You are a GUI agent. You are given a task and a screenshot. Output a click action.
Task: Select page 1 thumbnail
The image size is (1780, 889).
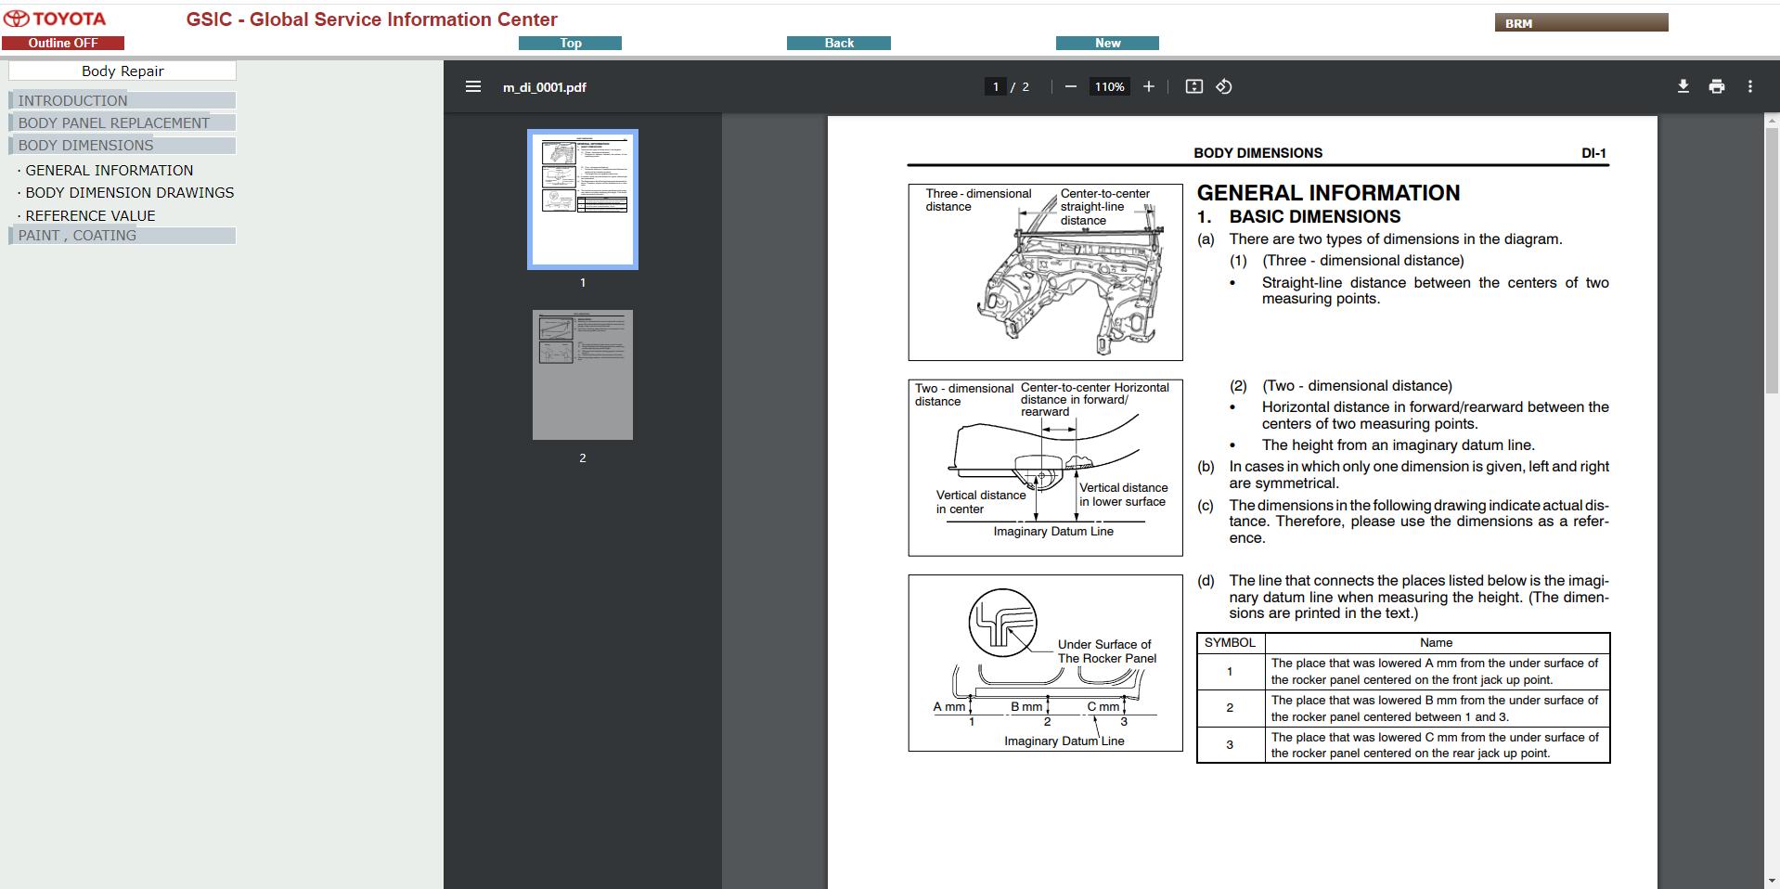(x=583, y=200)
